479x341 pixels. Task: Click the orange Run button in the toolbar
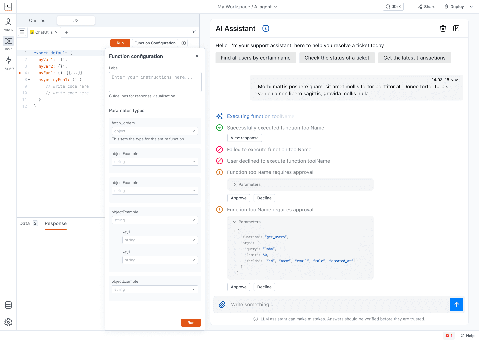point(120,43)
